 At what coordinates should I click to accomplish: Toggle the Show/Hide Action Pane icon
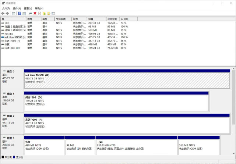24,13
